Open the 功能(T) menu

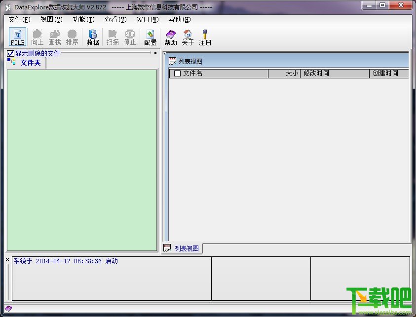[83, 19]
